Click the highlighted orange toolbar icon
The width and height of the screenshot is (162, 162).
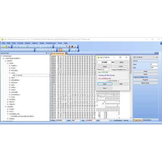pos(61,50)
